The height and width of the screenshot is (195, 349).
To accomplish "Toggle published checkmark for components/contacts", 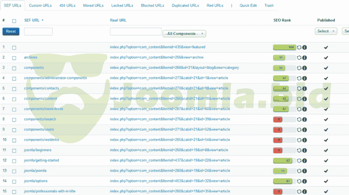I will [326, 88].
